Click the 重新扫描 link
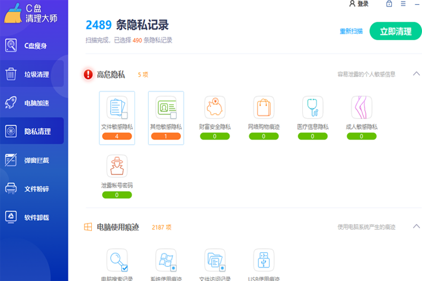The height and width of the screenshot is (281, 422). 351,31
